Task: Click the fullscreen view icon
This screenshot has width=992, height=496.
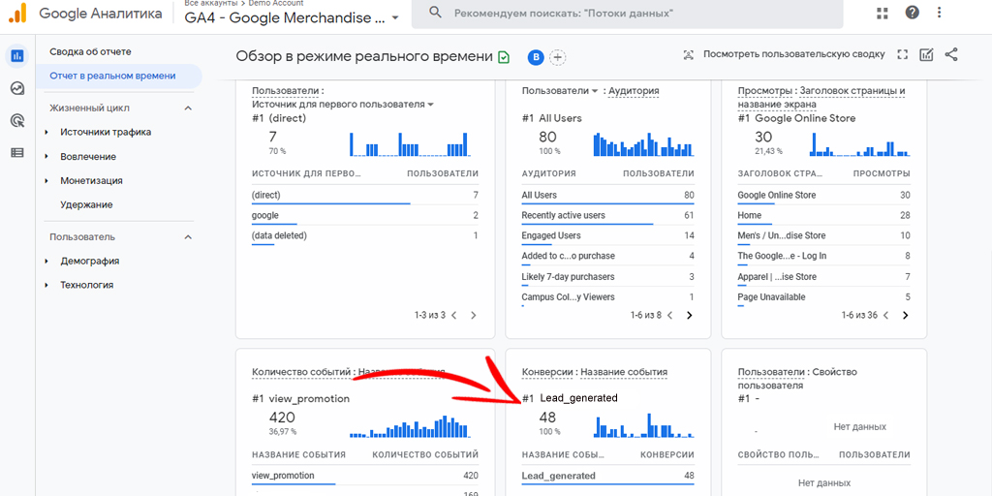Action: 903,55
